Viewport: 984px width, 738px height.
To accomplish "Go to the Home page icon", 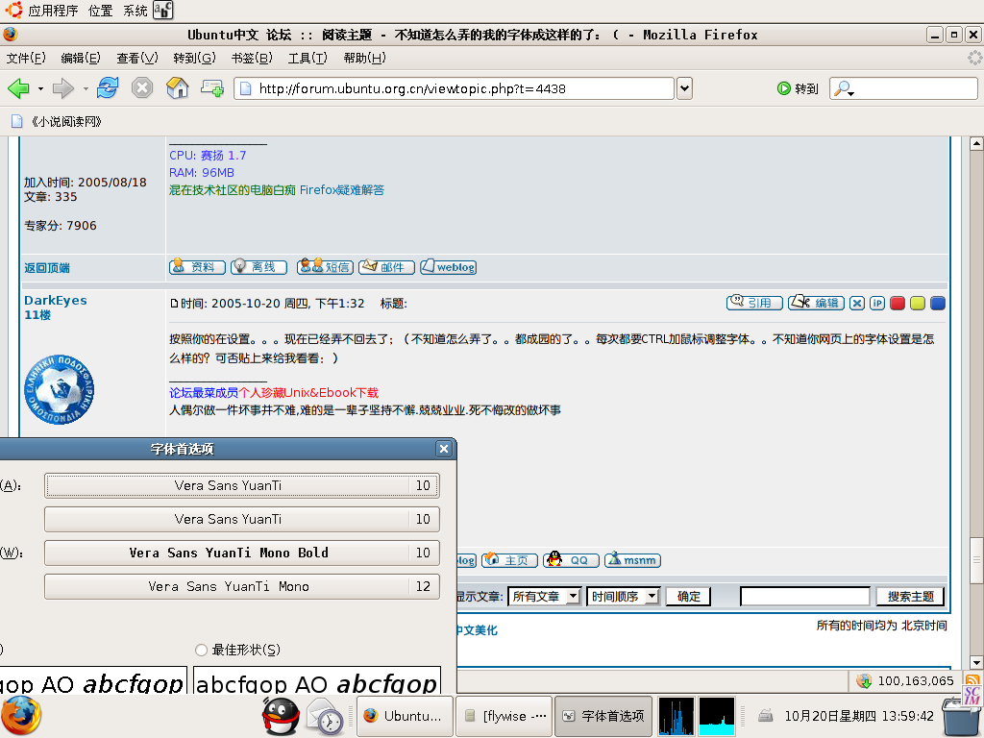I will click(177, 87).
